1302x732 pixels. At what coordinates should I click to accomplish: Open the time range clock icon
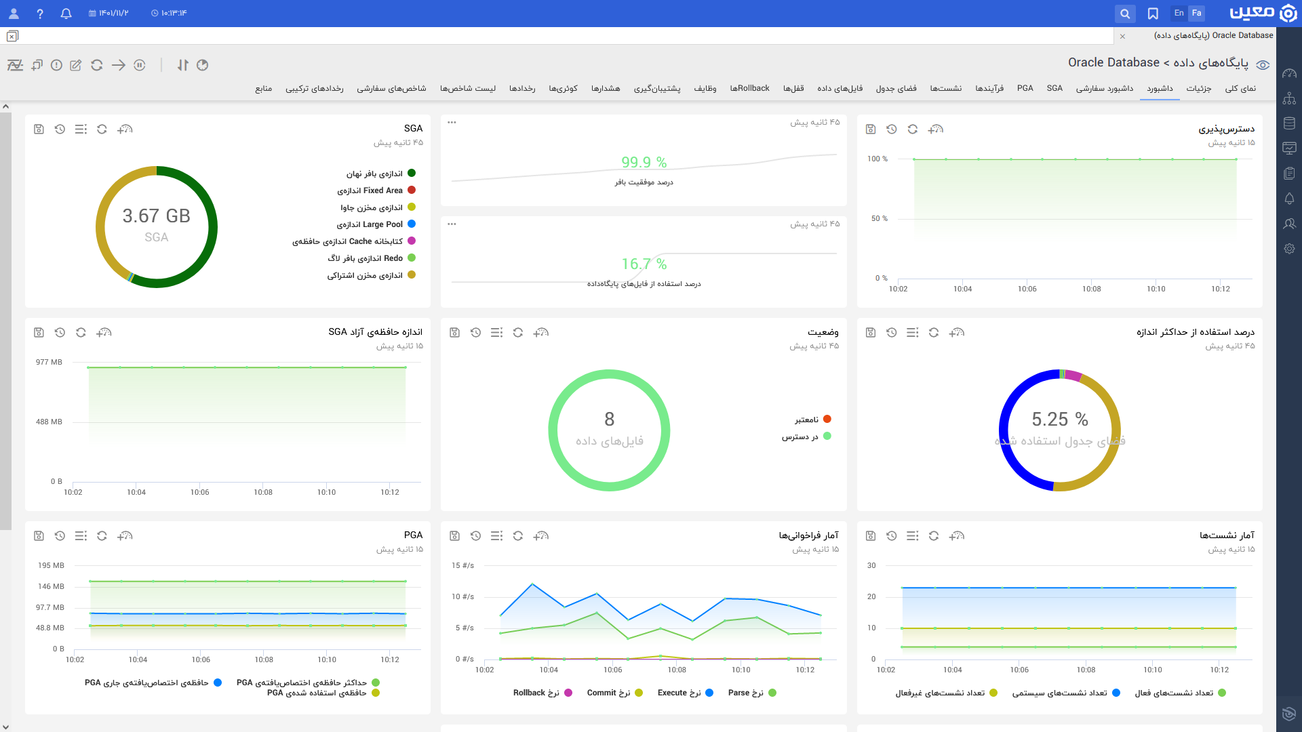click(202, 65)
